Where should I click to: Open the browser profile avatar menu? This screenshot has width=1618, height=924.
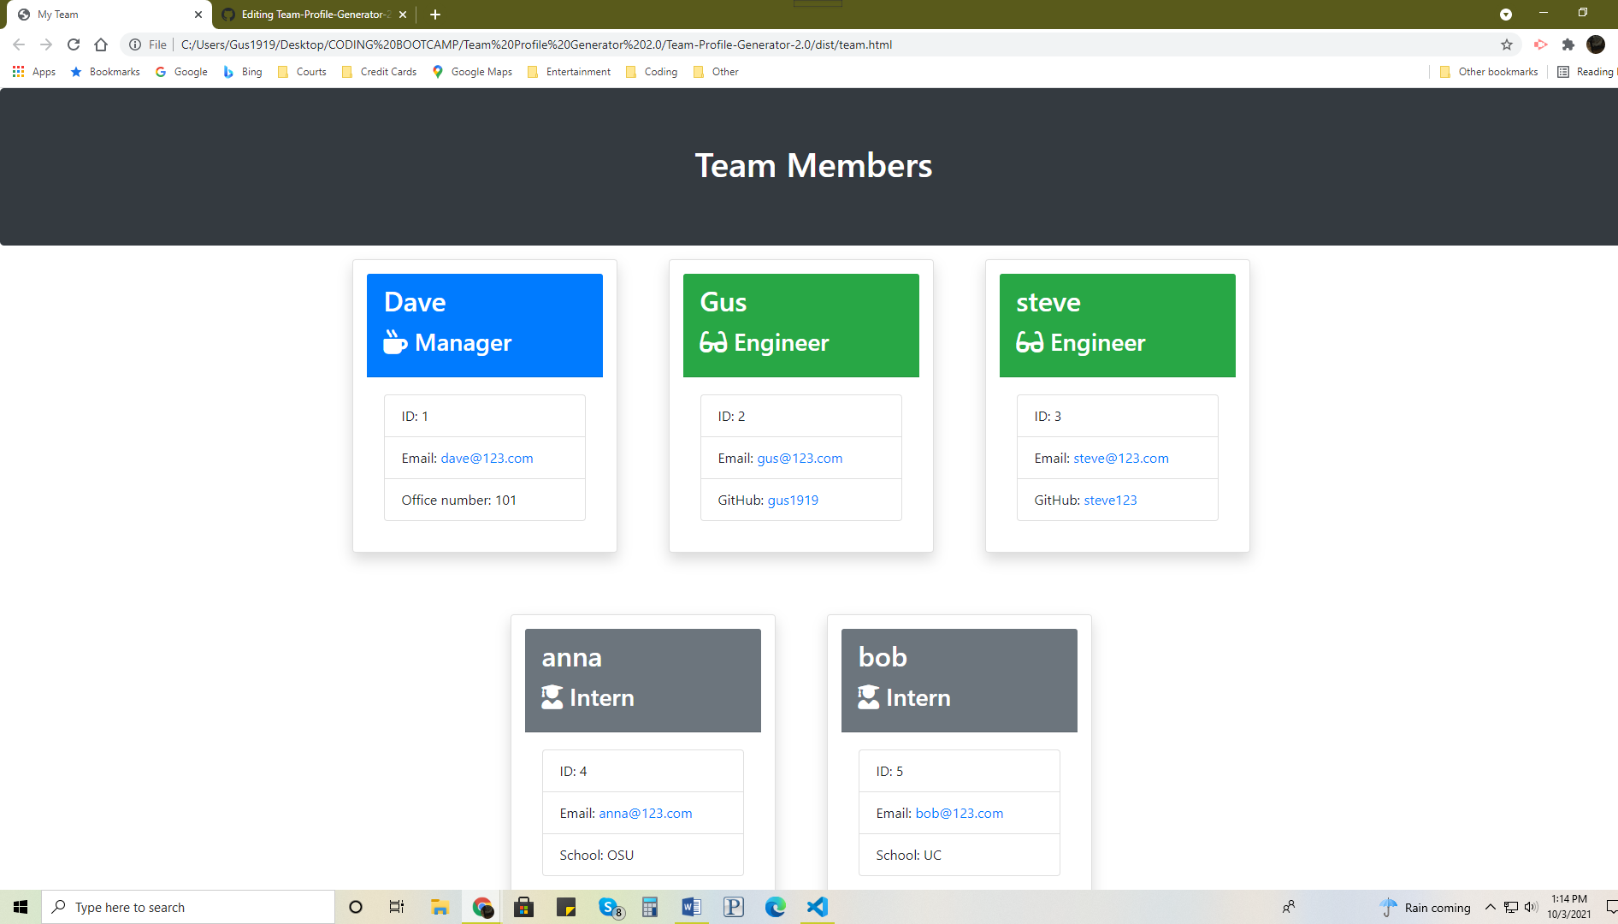[x=1596, y=44]
